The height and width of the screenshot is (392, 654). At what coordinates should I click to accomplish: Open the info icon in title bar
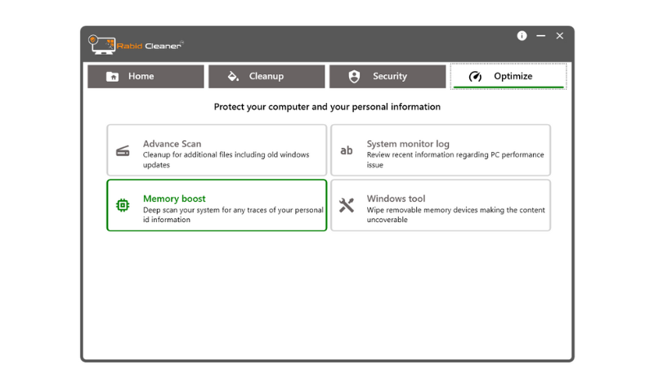coord(522,36)
